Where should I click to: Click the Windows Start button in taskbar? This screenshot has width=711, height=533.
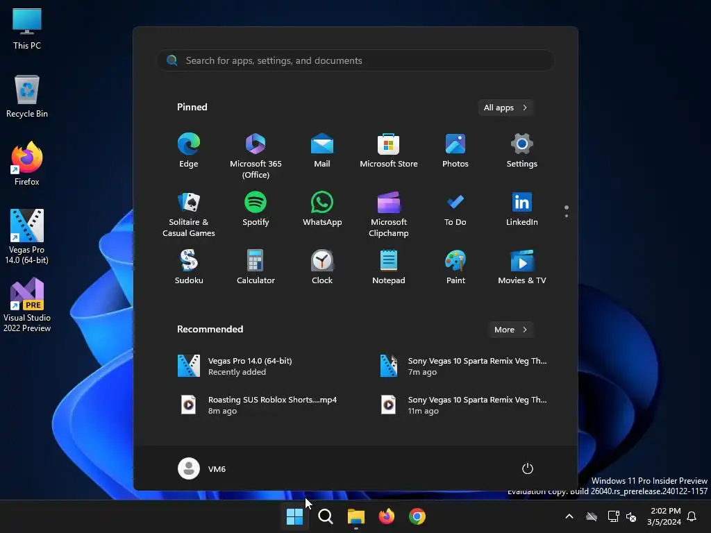coord(294,516)
